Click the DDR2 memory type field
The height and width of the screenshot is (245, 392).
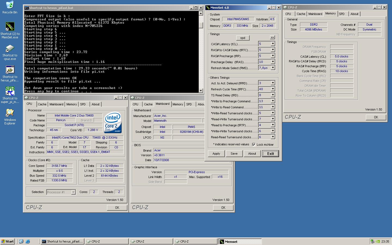tap(314, 24)
